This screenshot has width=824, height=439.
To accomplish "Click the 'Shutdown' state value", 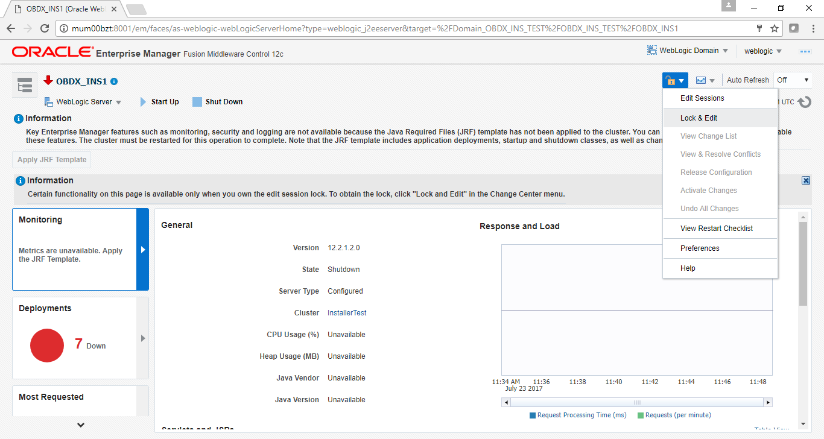I will pyautogui.click(x=344, y=270).
